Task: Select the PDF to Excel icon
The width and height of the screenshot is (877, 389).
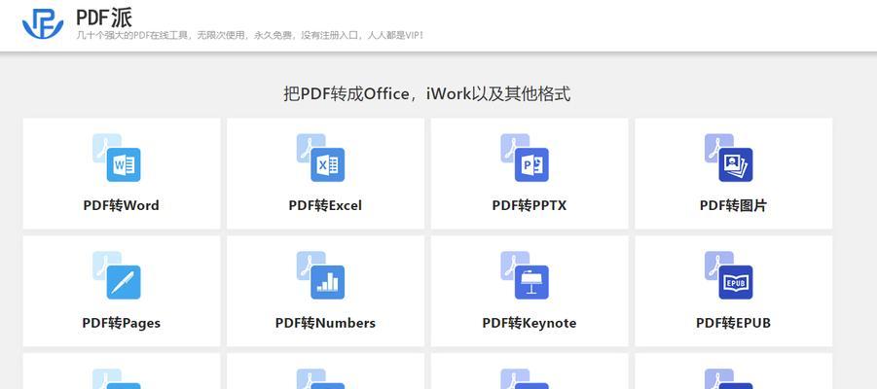Action: tap(320, 158)
